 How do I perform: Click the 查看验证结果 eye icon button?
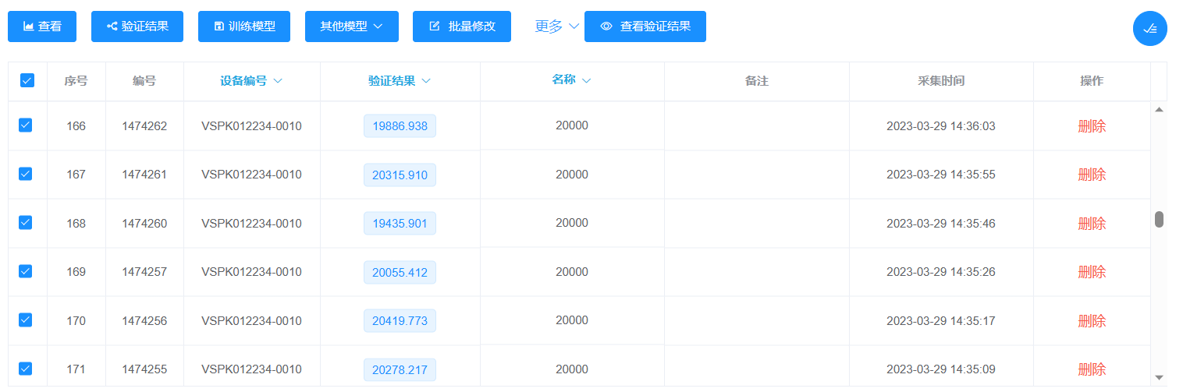point(645,26)
